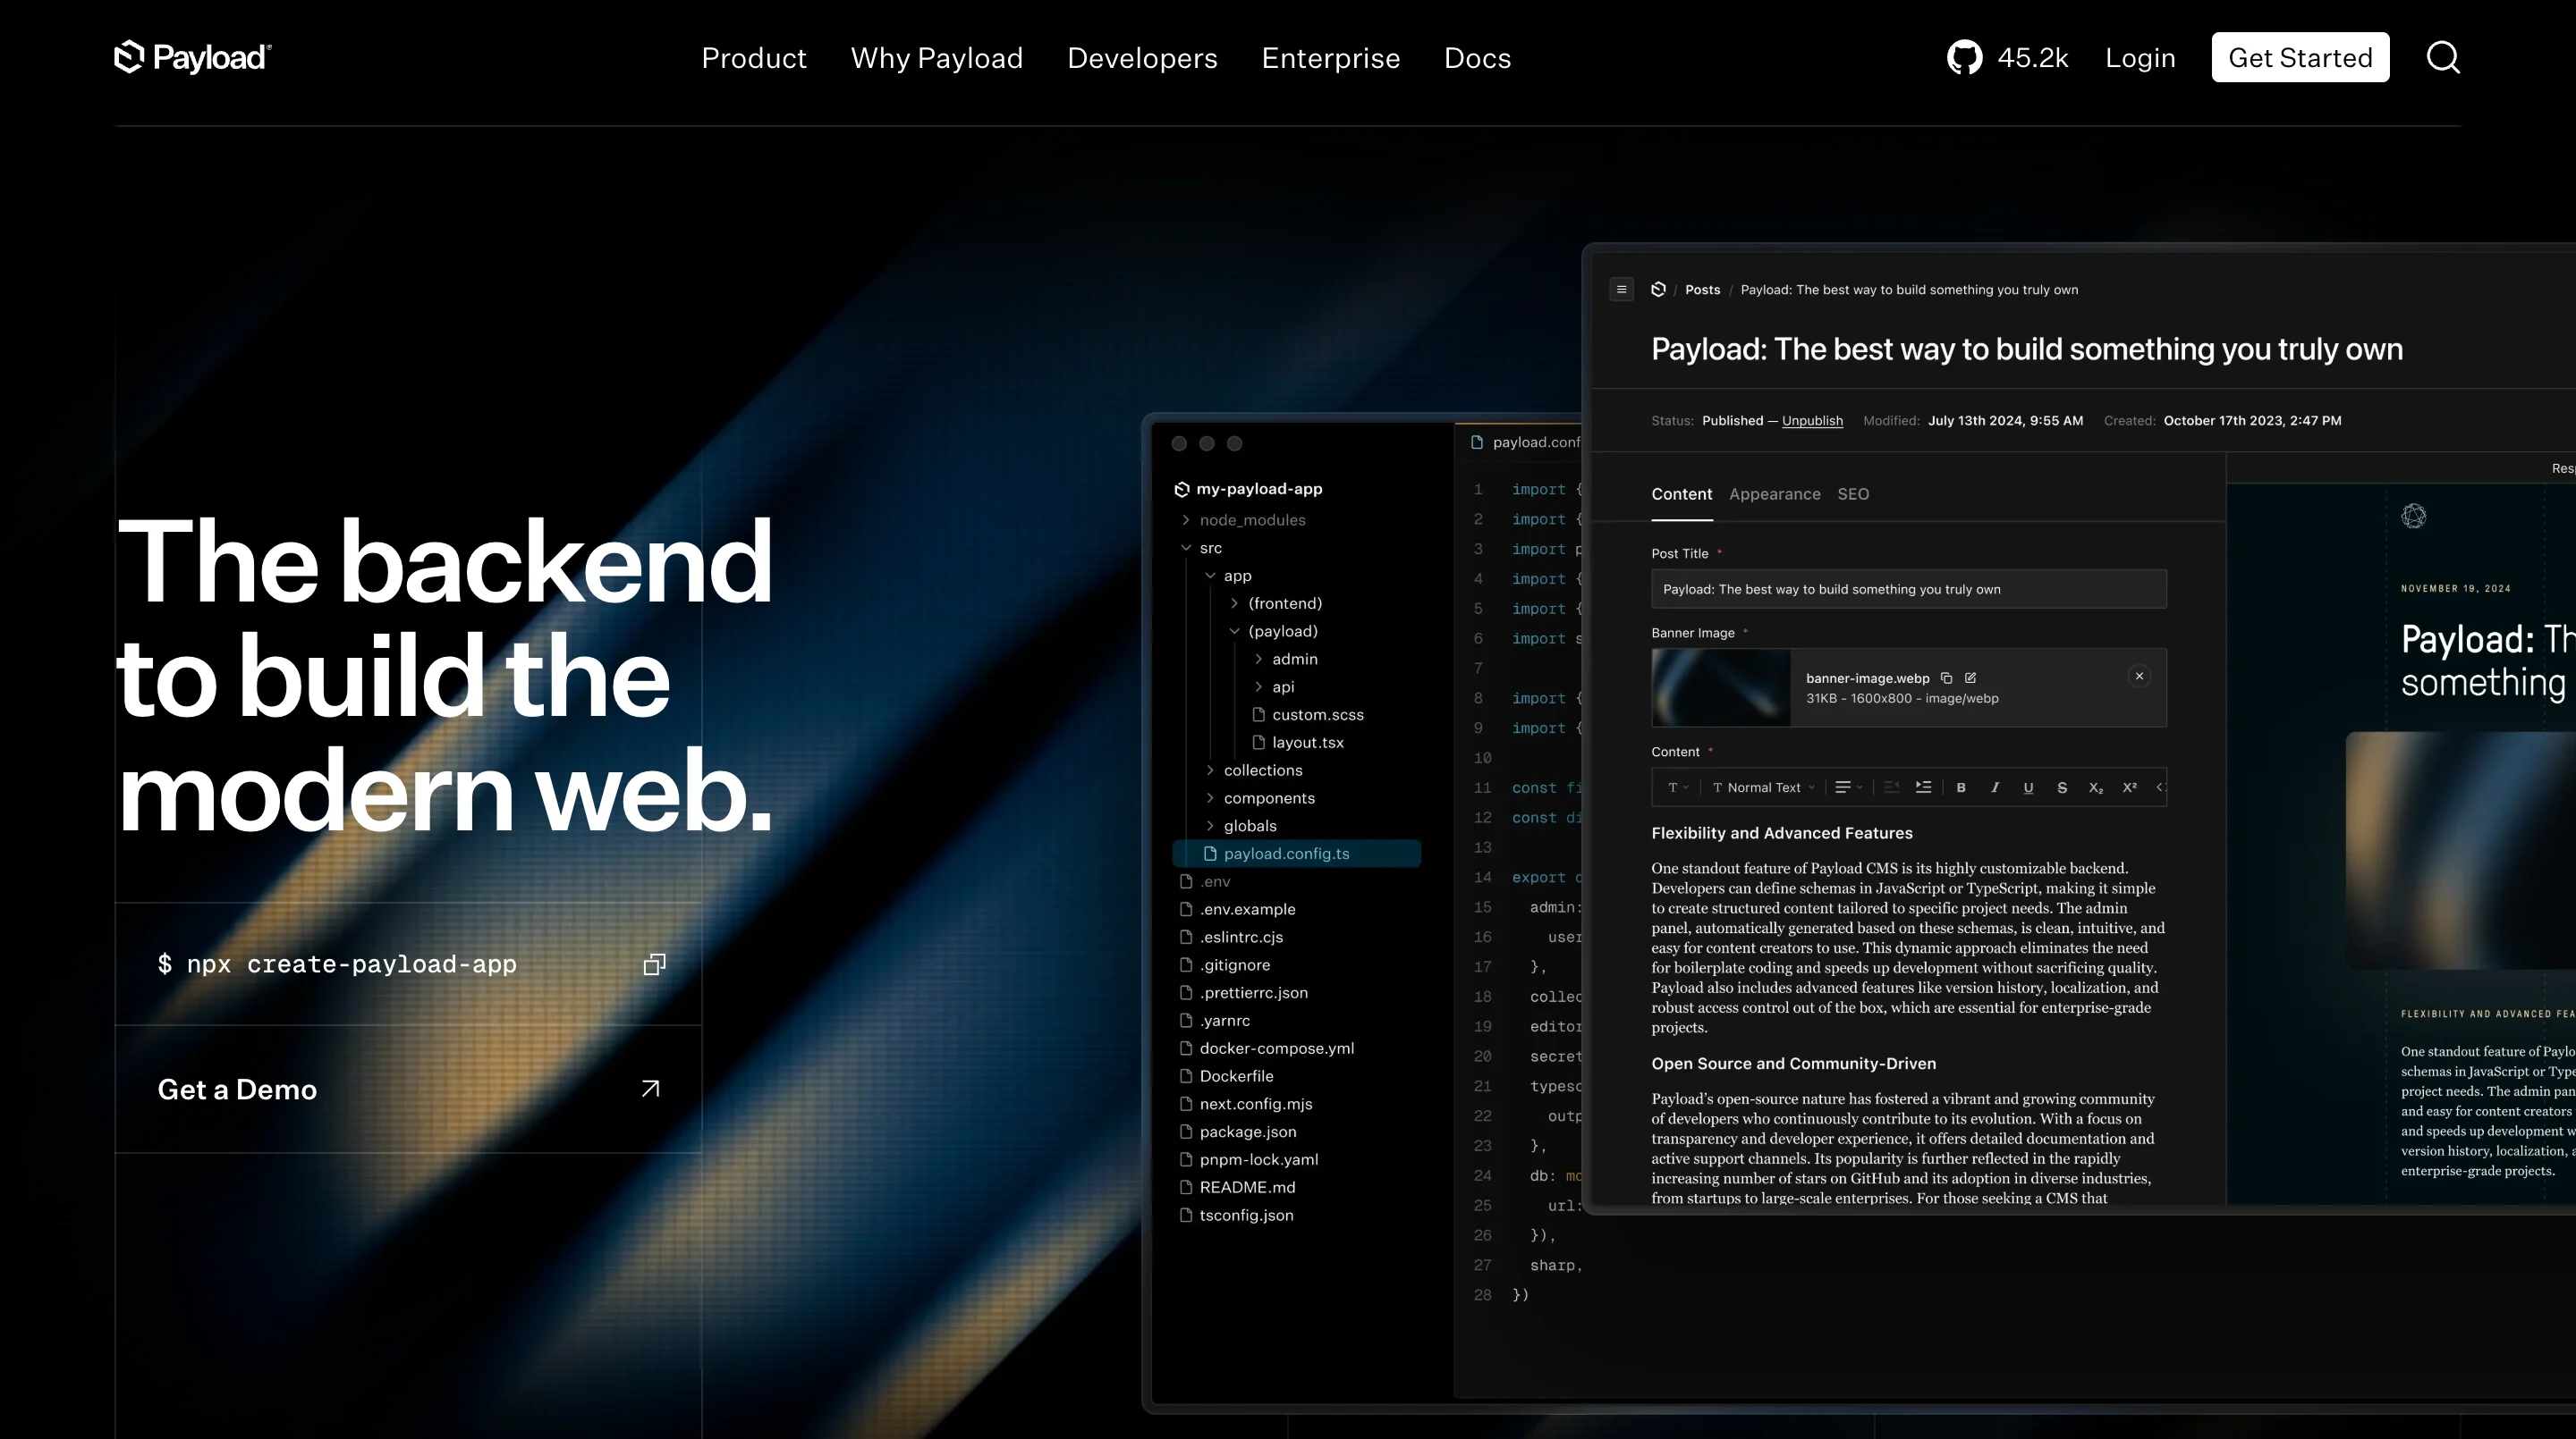Screen dimensions: 2576x1439
Task: Open Why Payload nav menu
Action: (x=937, y=58)
